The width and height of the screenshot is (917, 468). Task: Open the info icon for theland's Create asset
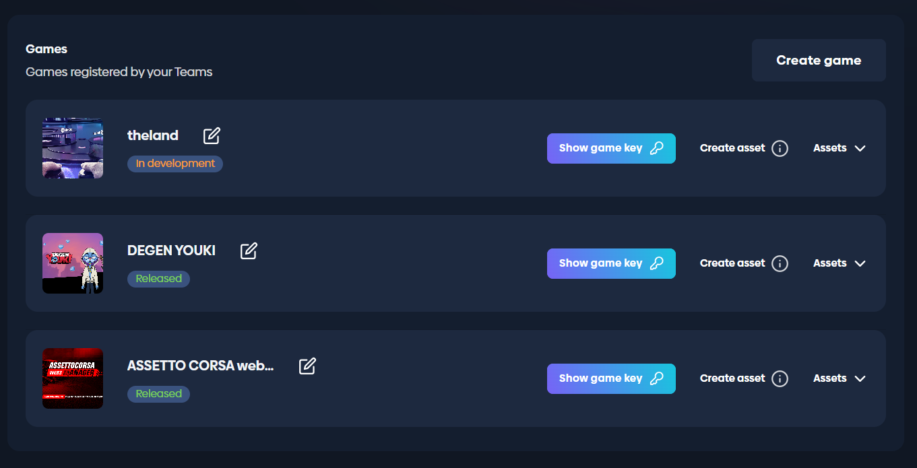point(780,148)
